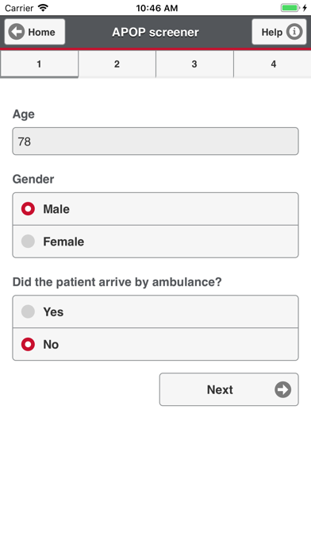This screenshot has height=553, width=311.
Task: Select the Male radio button
Action: click(x=28, y=209)
